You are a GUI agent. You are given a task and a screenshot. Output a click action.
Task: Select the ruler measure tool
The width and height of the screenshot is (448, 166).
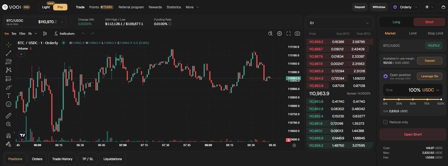(x=8, y=115)
